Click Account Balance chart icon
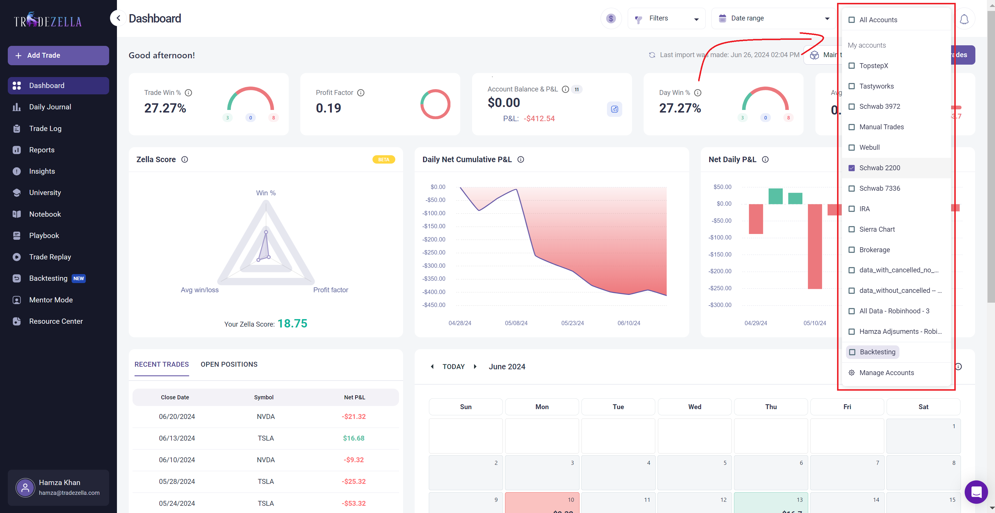The height and width of the screenshot is (513, 995). pyautogui.click(x=614, y=109)
